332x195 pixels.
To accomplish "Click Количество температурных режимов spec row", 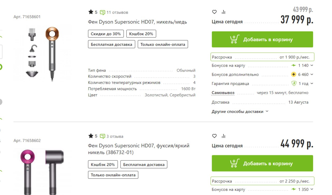I will (142, 83).
